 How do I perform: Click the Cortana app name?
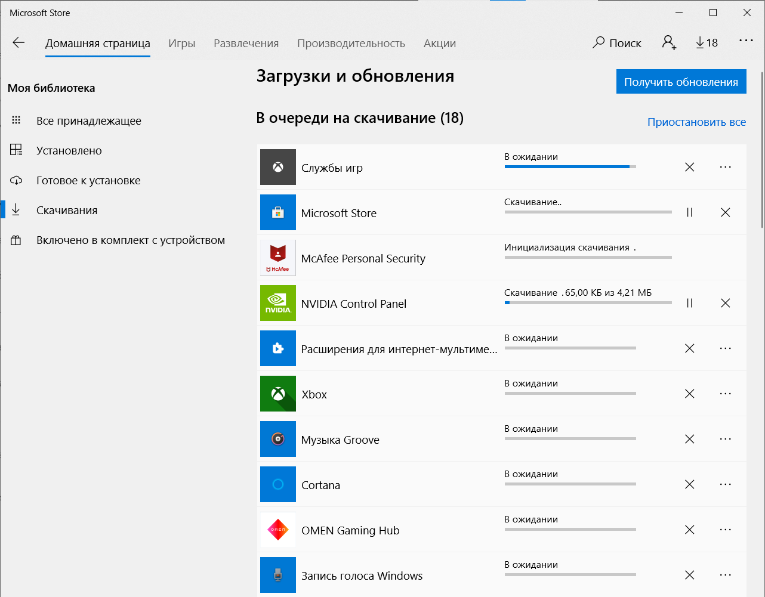pos(320,485)
